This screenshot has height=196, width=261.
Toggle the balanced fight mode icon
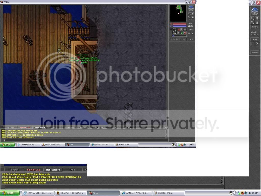(182, 30)
